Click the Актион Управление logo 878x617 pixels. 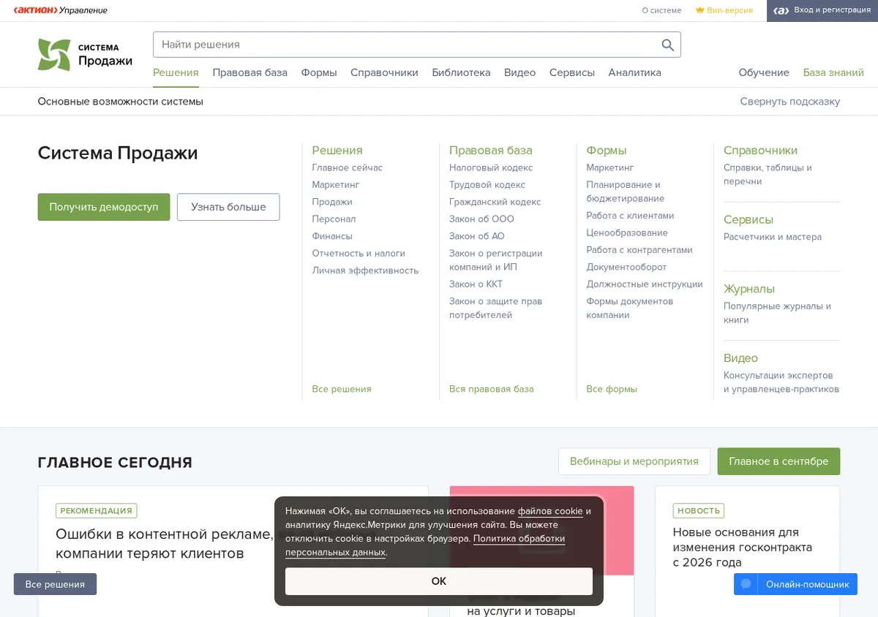point(61,10)
